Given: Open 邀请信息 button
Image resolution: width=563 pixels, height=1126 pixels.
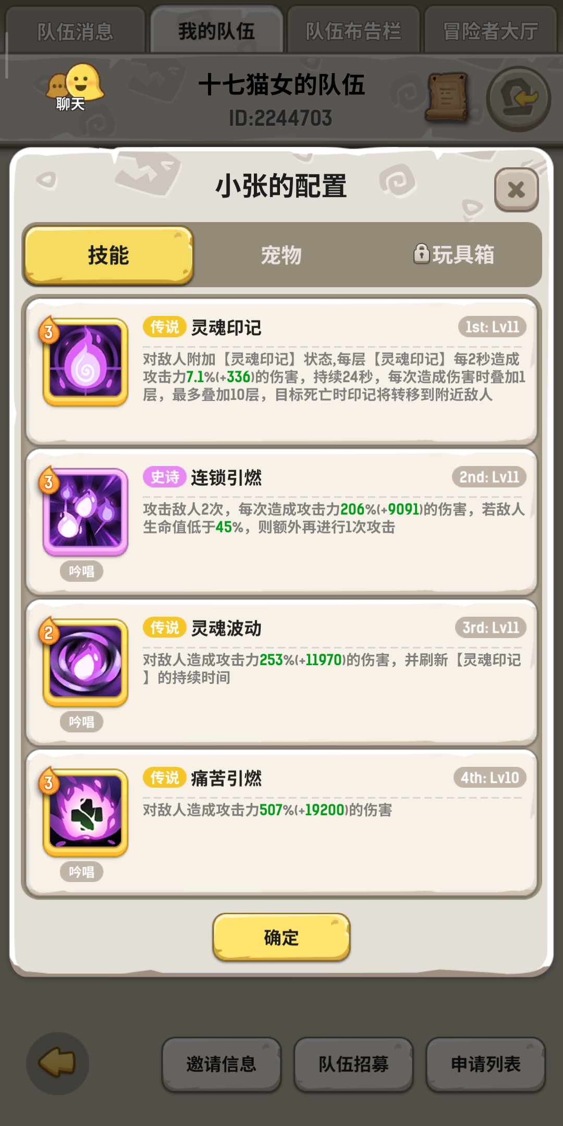Looking at the screenshot, I should coord(221,1064).
